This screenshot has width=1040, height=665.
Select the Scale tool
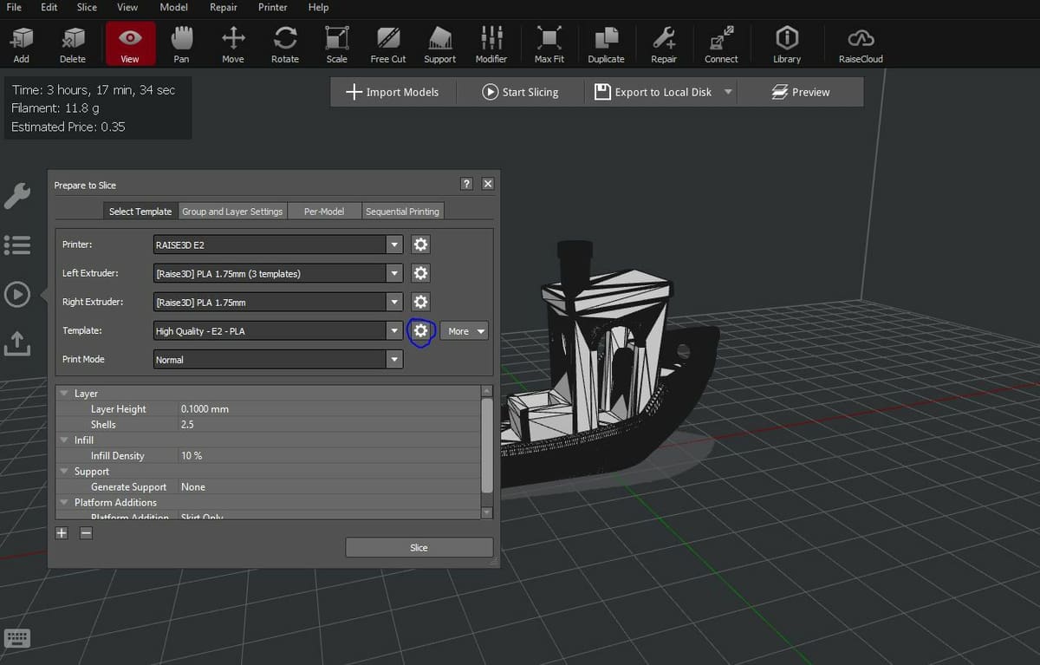(x=337, y=44)
